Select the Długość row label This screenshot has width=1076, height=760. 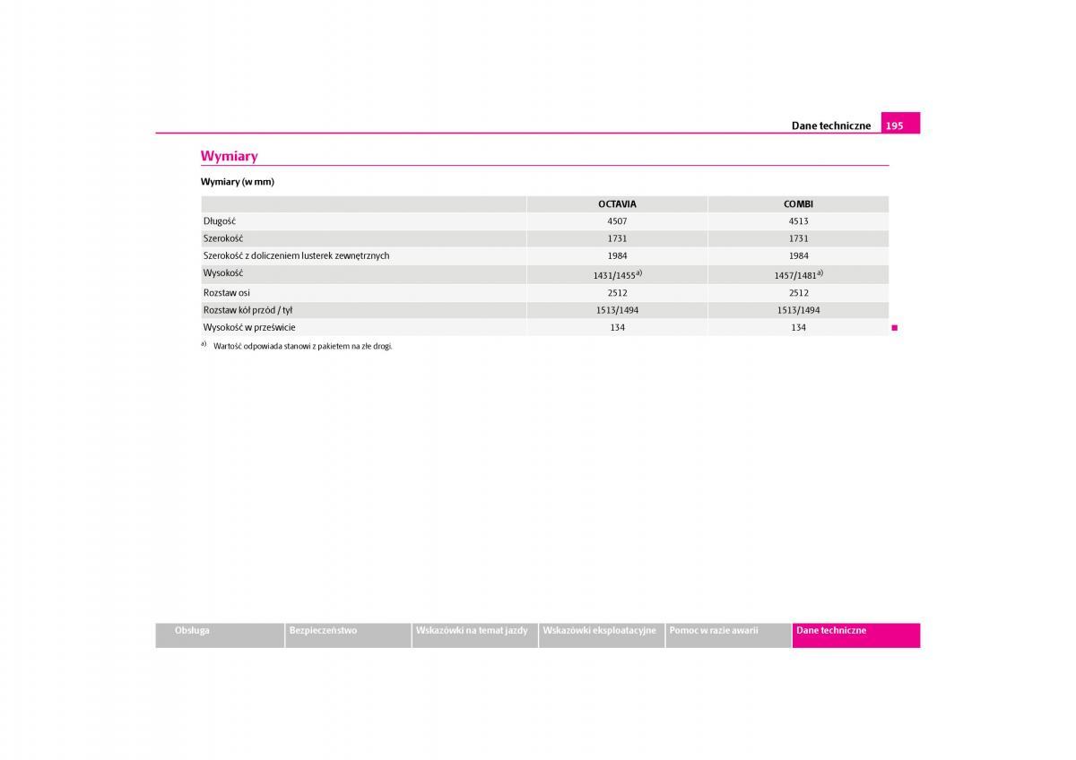(x=220, y=221)
